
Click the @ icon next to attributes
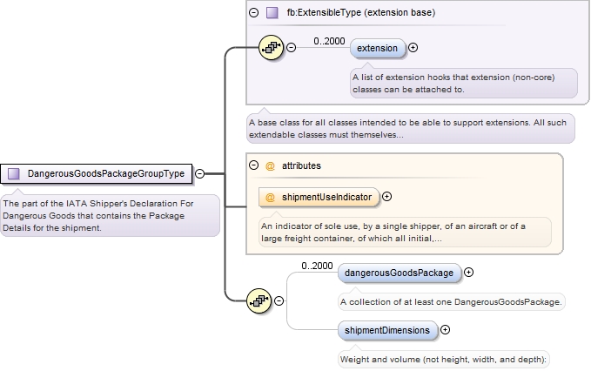(x=270, y=165)
